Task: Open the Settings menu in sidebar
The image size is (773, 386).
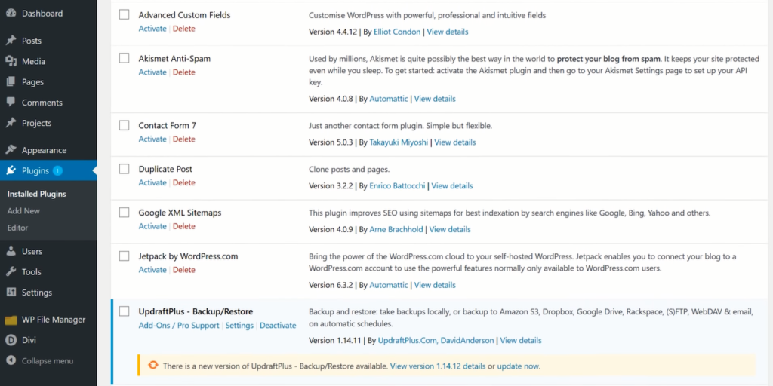Action: point(36,293)
